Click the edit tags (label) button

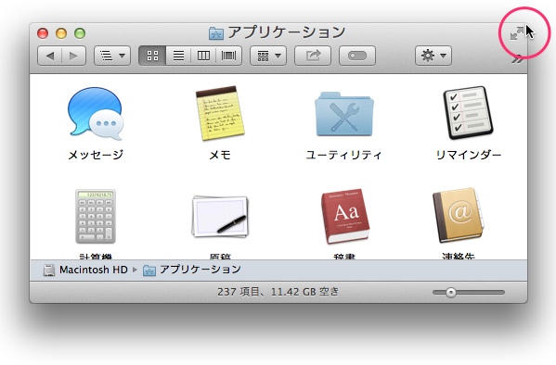pos(357,56)
